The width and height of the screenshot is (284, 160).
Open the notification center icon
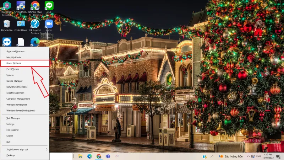pos(279,156)
